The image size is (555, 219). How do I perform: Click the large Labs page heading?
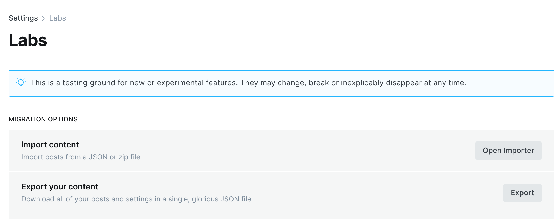pos(28,40)
